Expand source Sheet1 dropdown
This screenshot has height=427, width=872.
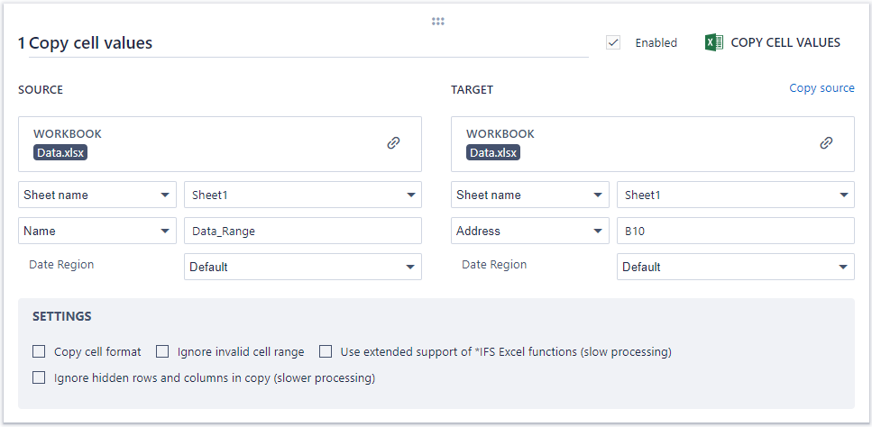click(302, 195)
